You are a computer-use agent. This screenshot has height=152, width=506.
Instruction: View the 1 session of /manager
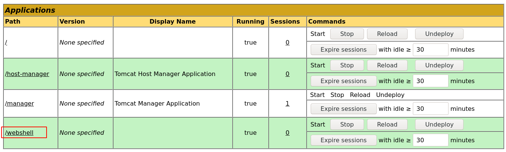tap(287, 103)
